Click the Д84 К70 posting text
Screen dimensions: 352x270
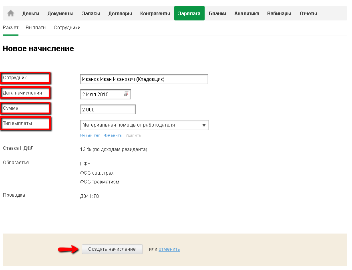coord(89,196)
